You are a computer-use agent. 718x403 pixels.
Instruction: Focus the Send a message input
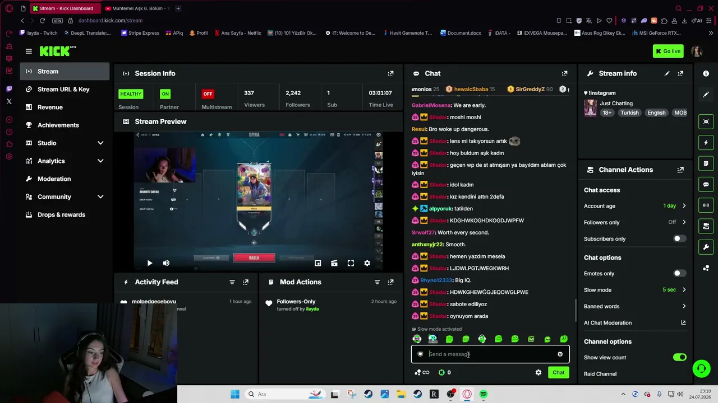point(490,354)
